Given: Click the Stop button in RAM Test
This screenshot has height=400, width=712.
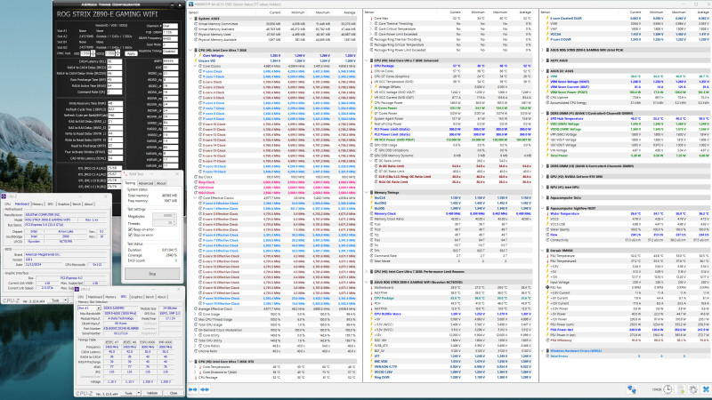Looking at the screenshot, I should coord(152,274).
